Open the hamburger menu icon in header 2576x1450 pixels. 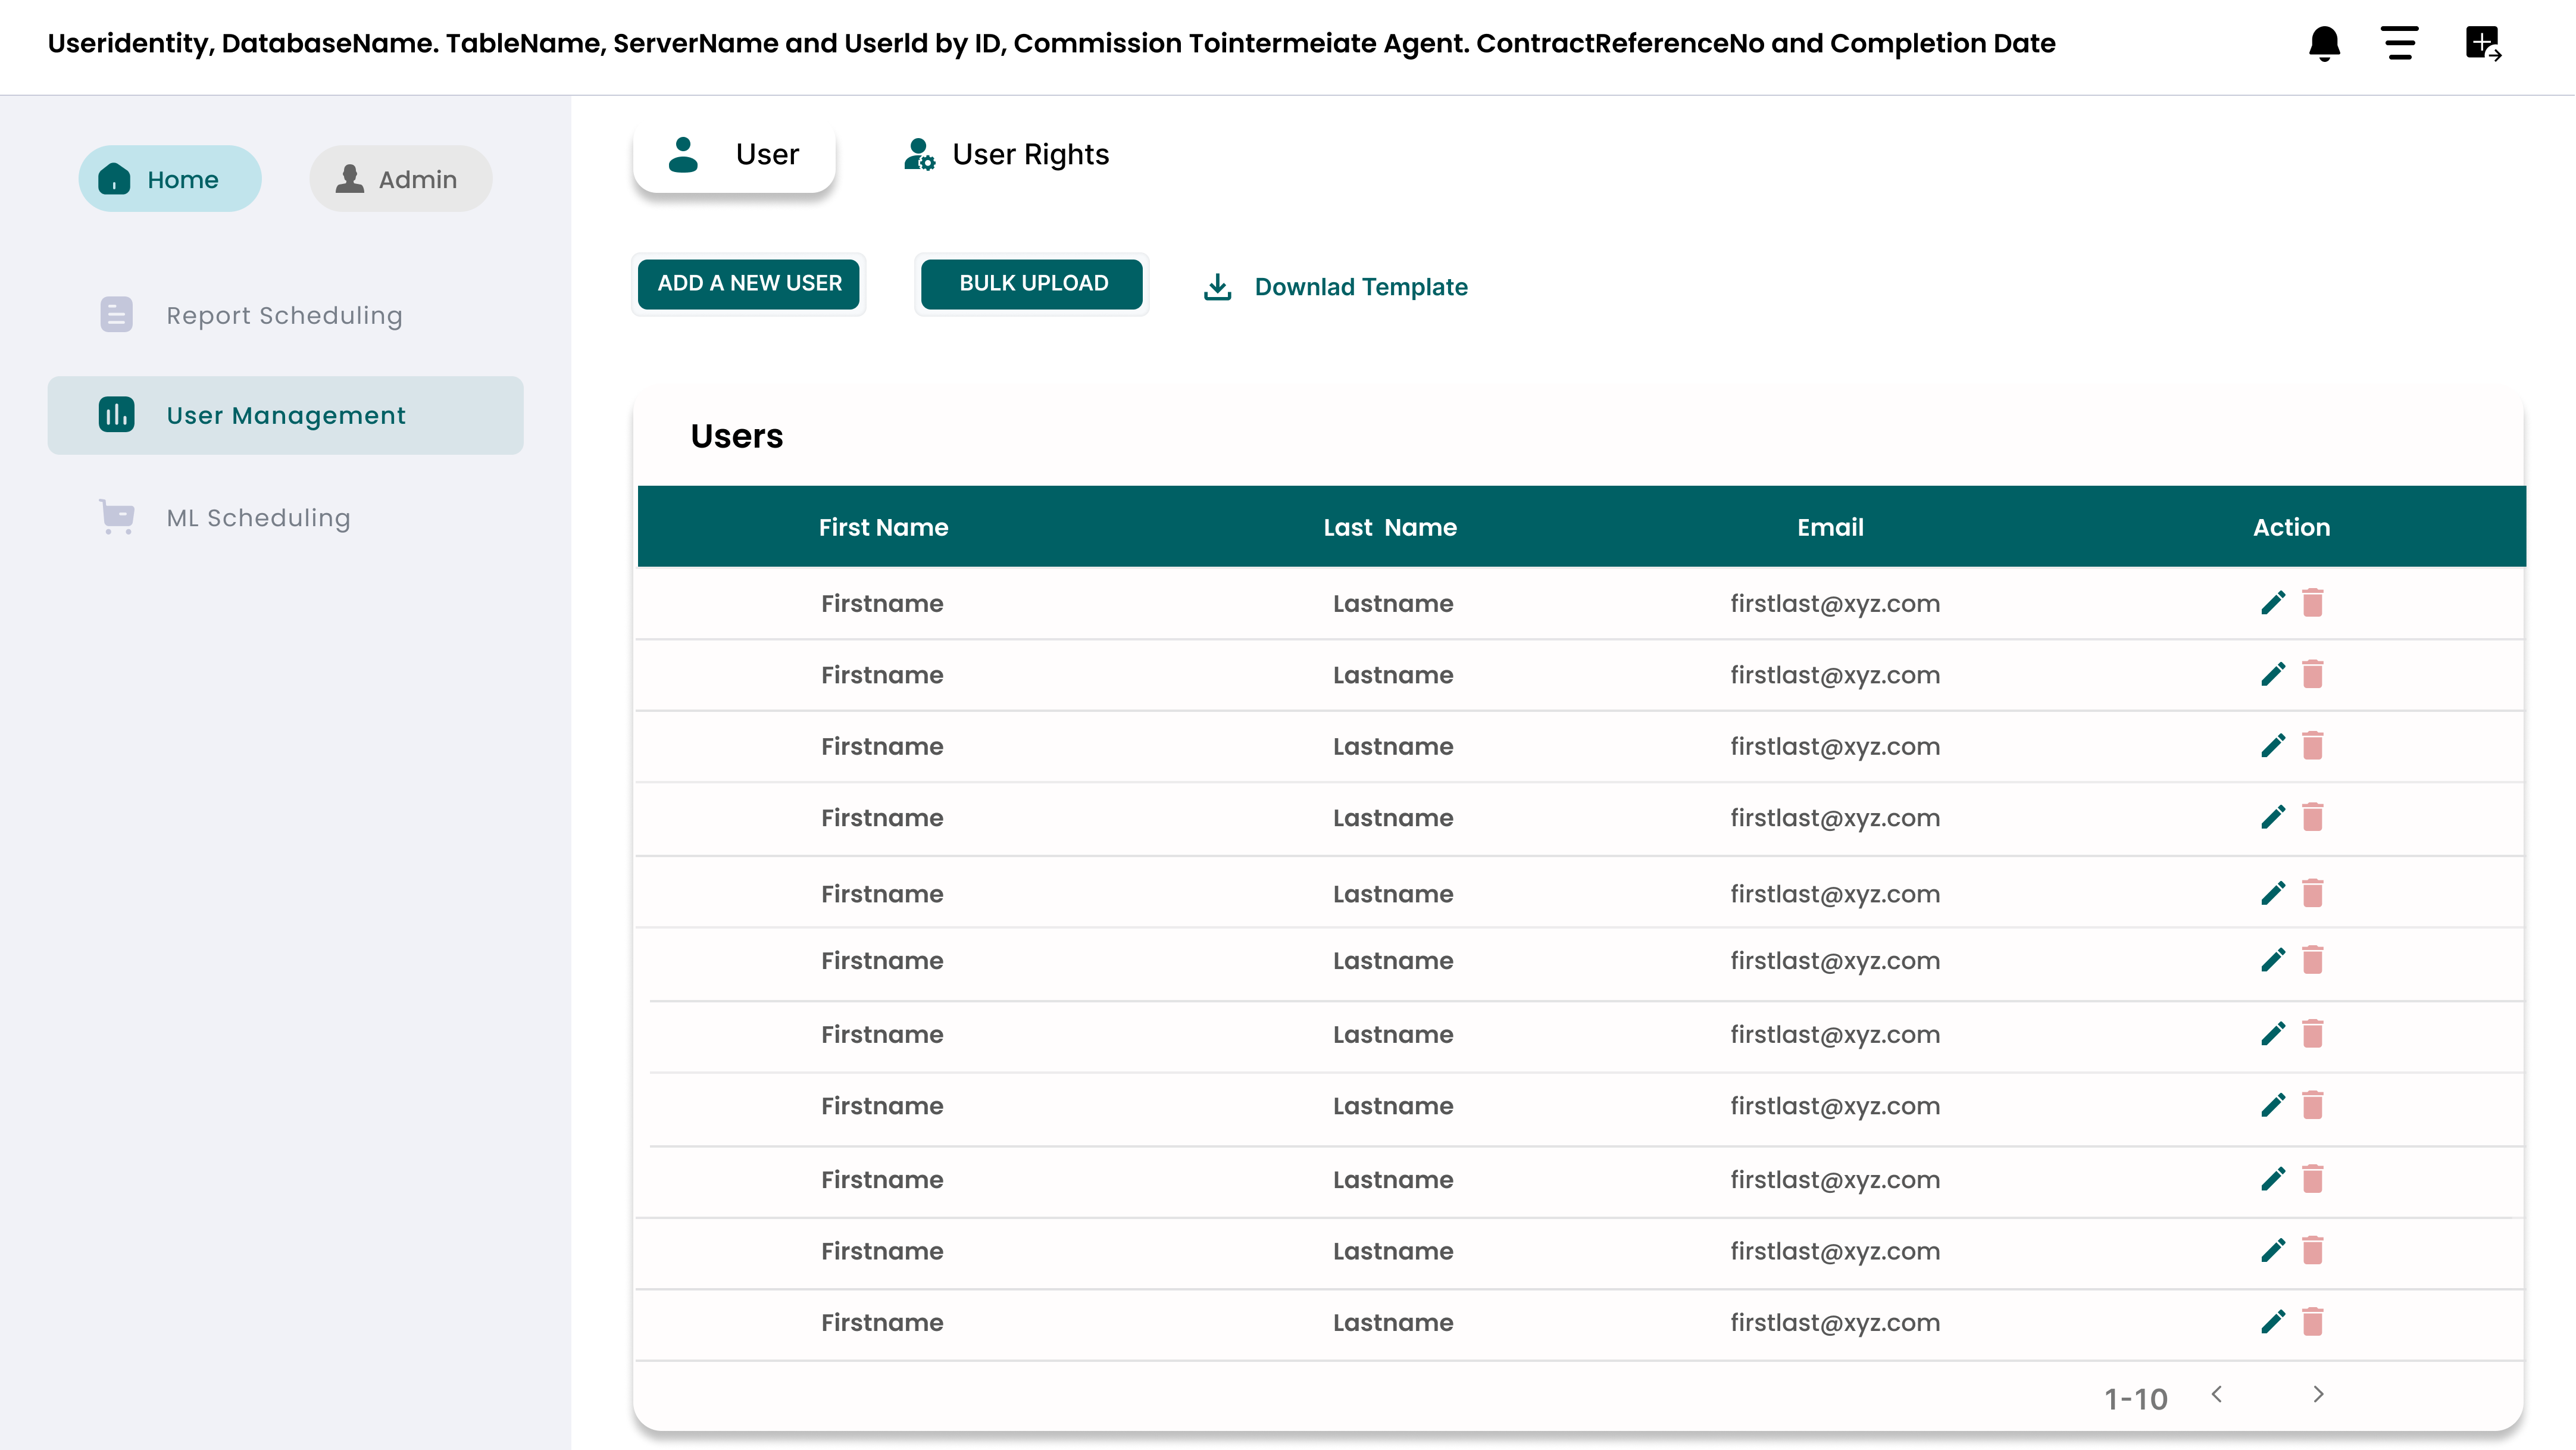tap(2399, 43)
